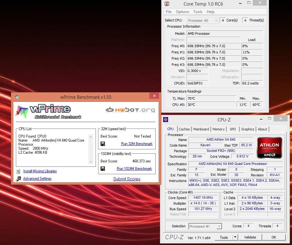Close the Core Temp window
This screenshot has width=292, height=245.
pyautogui.click(x=260, y=3)
